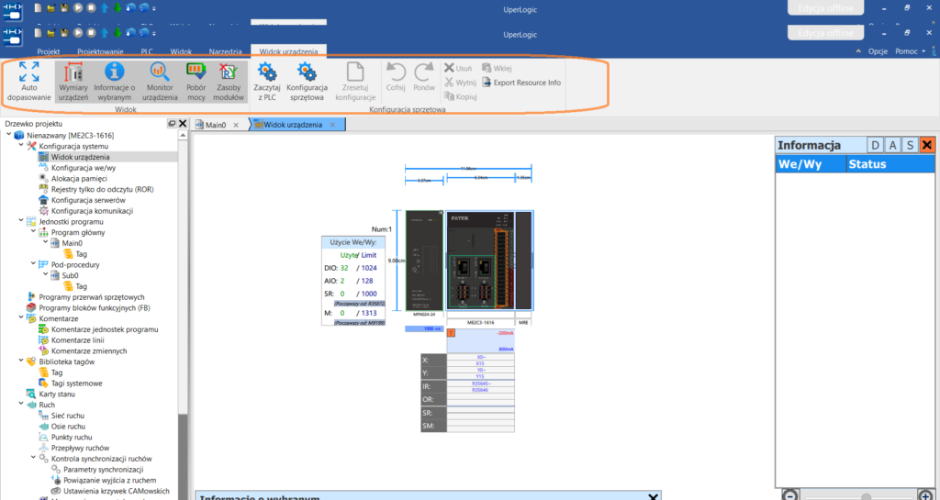Click Zresetuj konfigurację page icon

355,72
